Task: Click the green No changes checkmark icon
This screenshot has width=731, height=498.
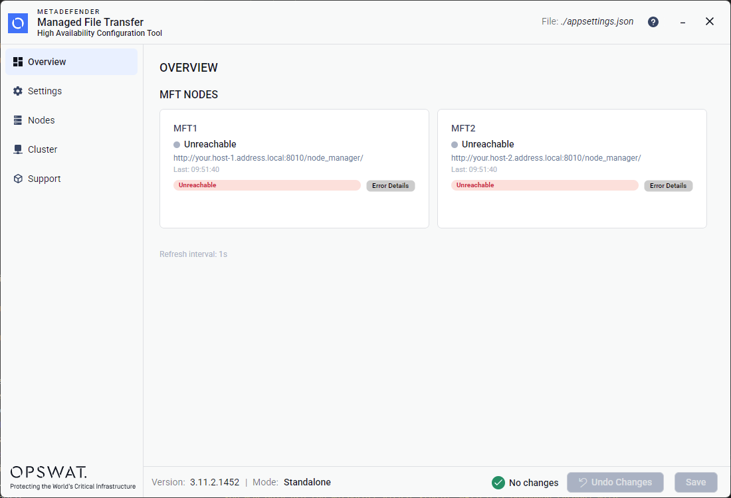Action: pos(498,483)
